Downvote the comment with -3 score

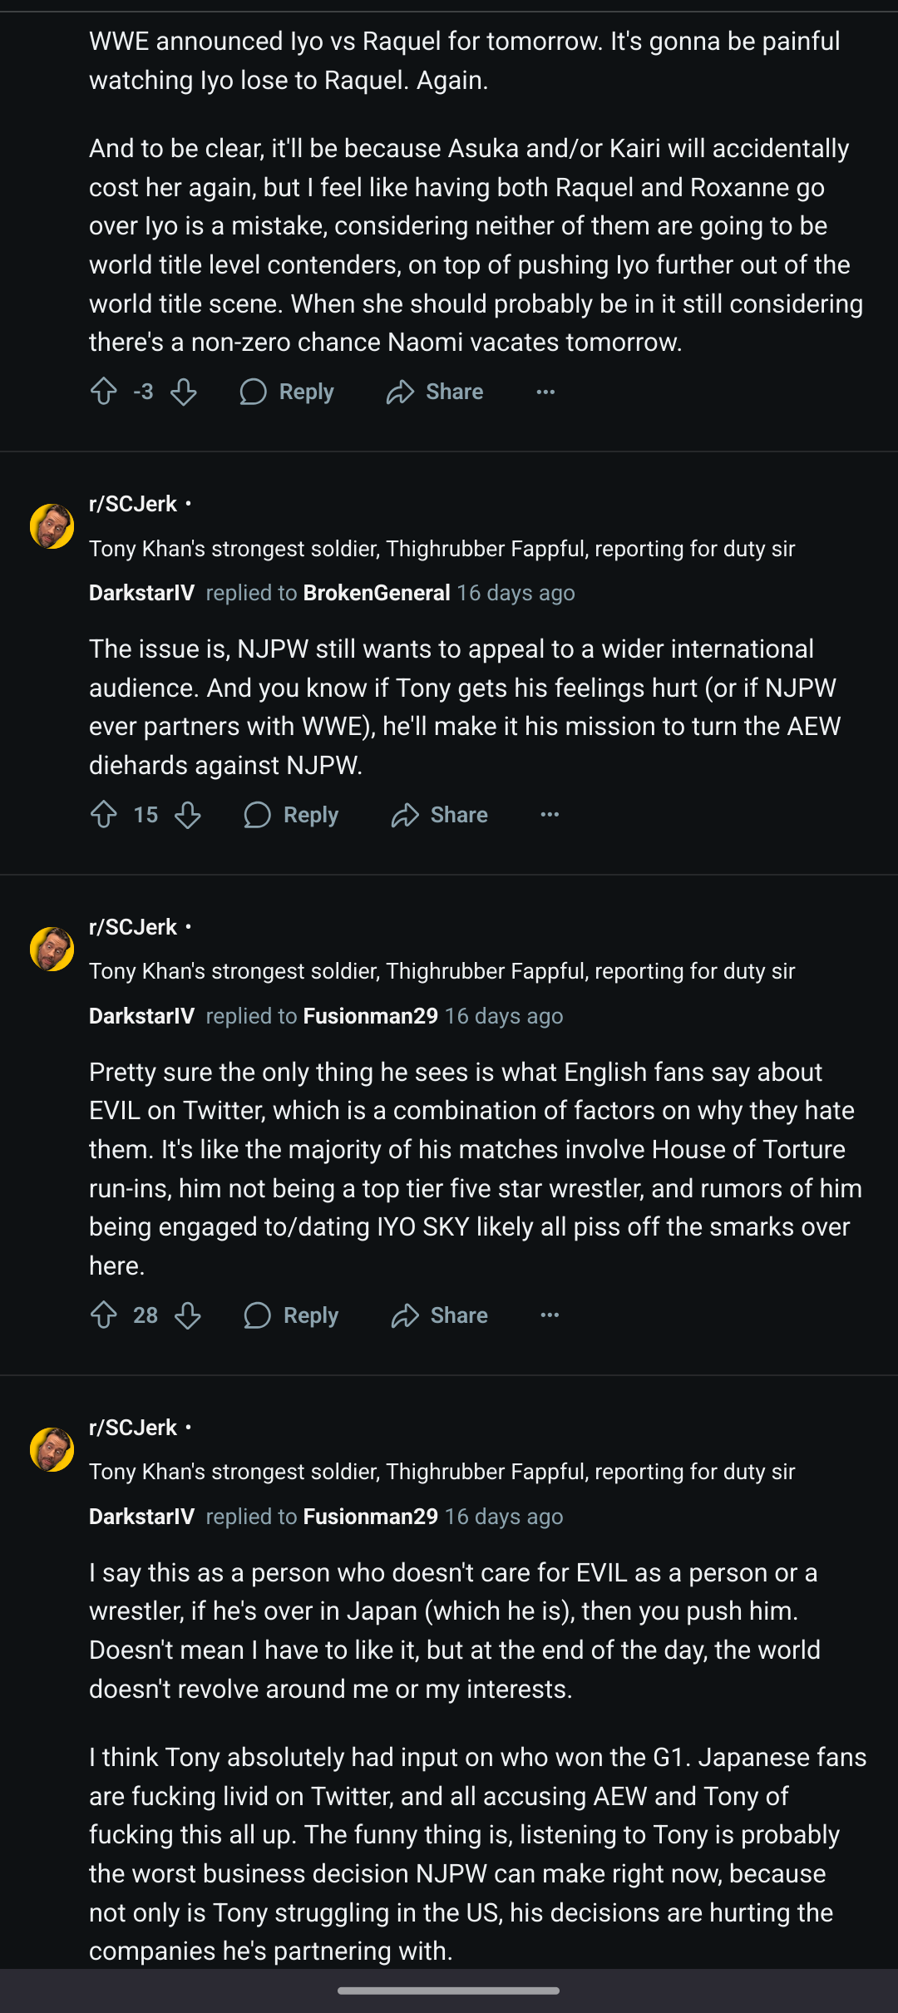[x=184, y=392]
